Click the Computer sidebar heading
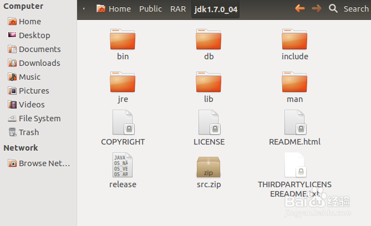The height and width of the screenshot is (226, 371). (x=23, y=6)
